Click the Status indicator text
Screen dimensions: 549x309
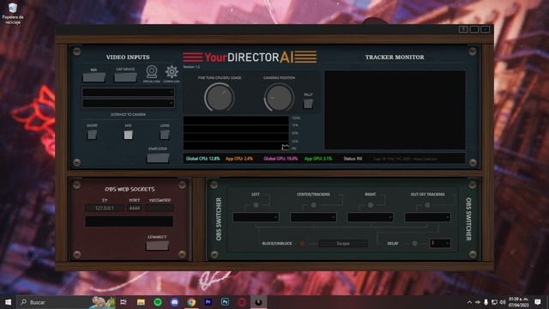353,159
